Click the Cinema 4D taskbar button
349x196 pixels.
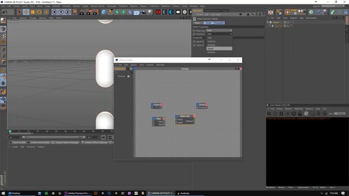[x=160, y=193]
